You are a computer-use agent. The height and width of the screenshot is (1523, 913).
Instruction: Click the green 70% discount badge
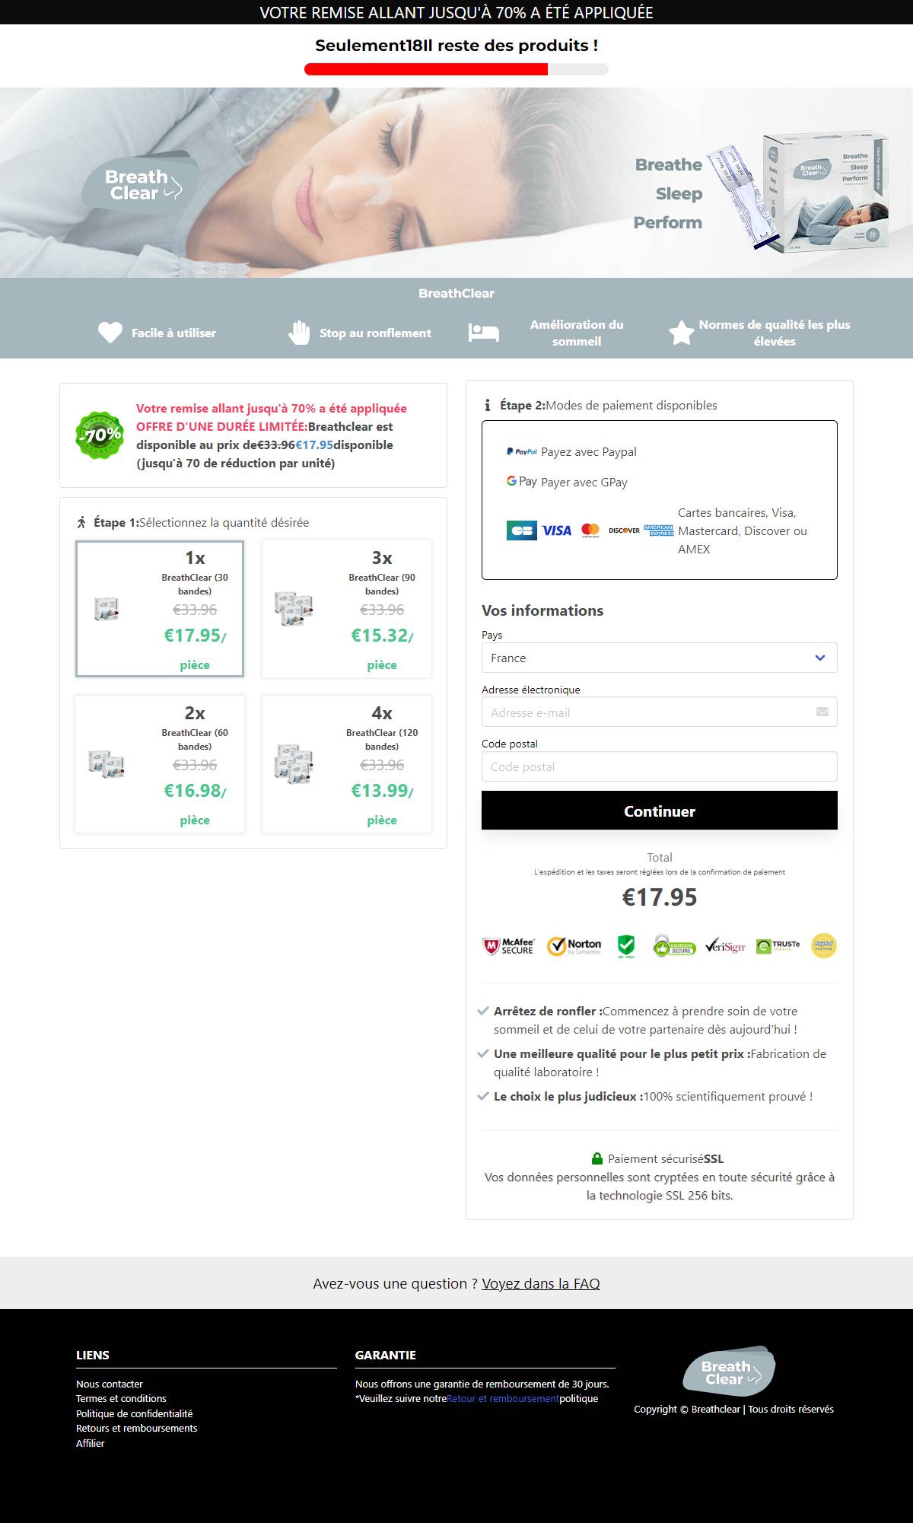point(100,435)
